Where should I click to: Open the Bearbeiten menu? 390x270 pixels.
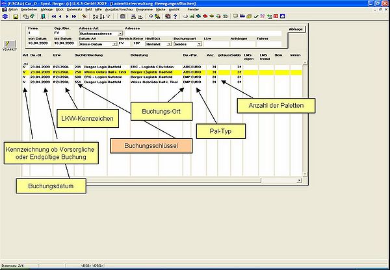29,10
